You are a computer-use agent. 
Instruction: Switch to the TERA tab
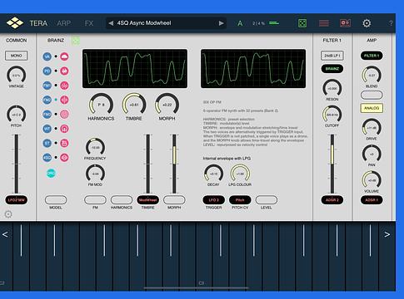[x=38, y=23]
